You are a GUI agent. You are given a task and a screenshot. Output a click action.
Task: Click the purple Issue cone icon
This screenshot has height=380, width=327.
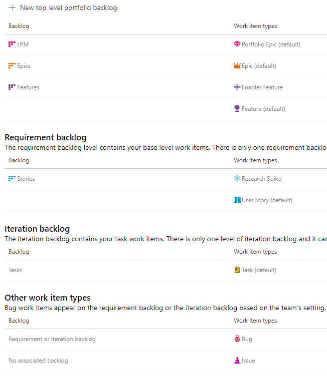[237, 361]
